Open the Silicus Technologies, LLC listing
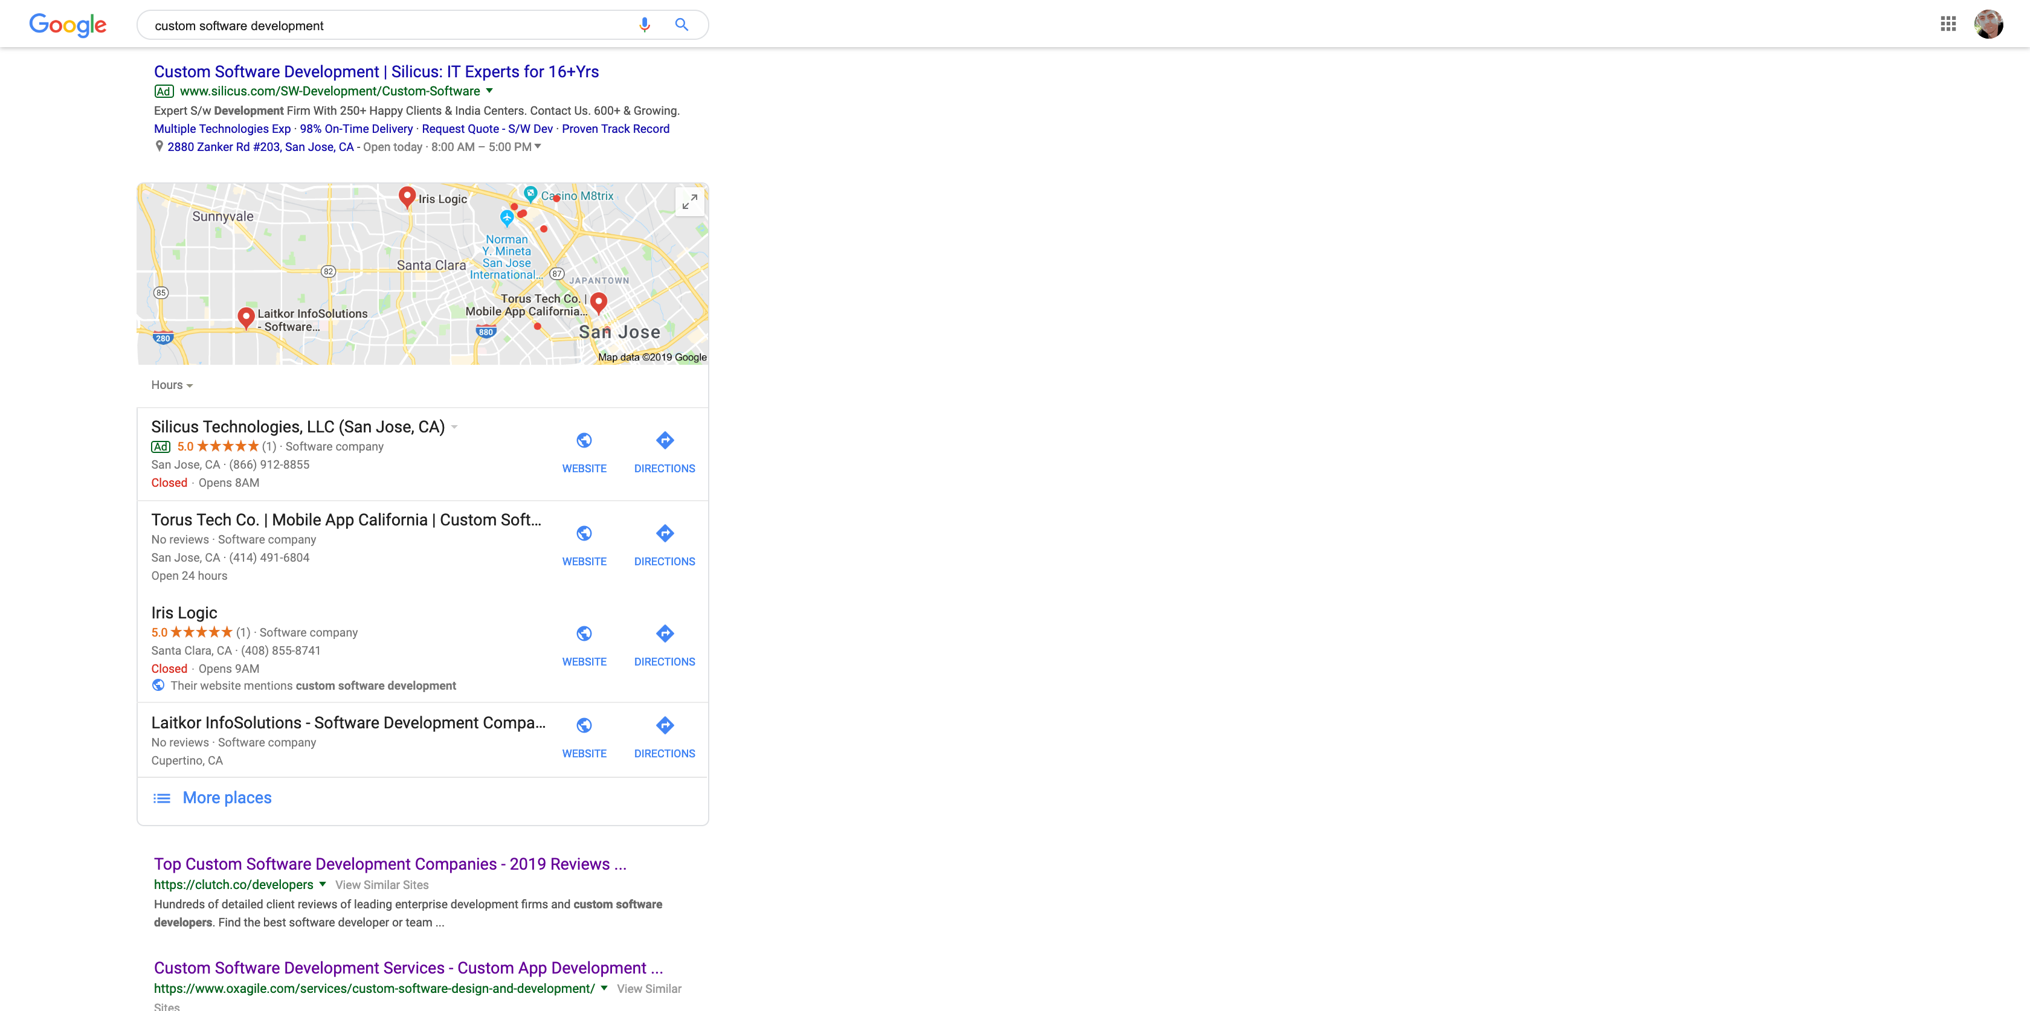Viewport: 2030px width, 1011px height. coord(298,427)
